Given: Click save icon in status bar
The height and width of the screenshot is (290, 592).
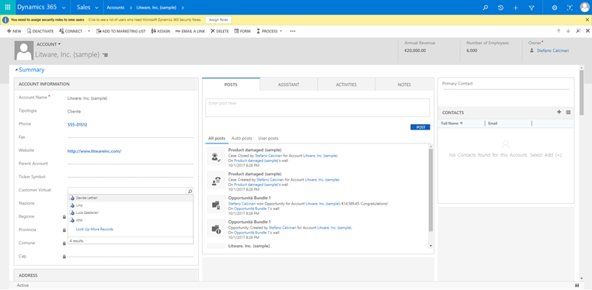Looking at the screenshot, I should (576, 285).
